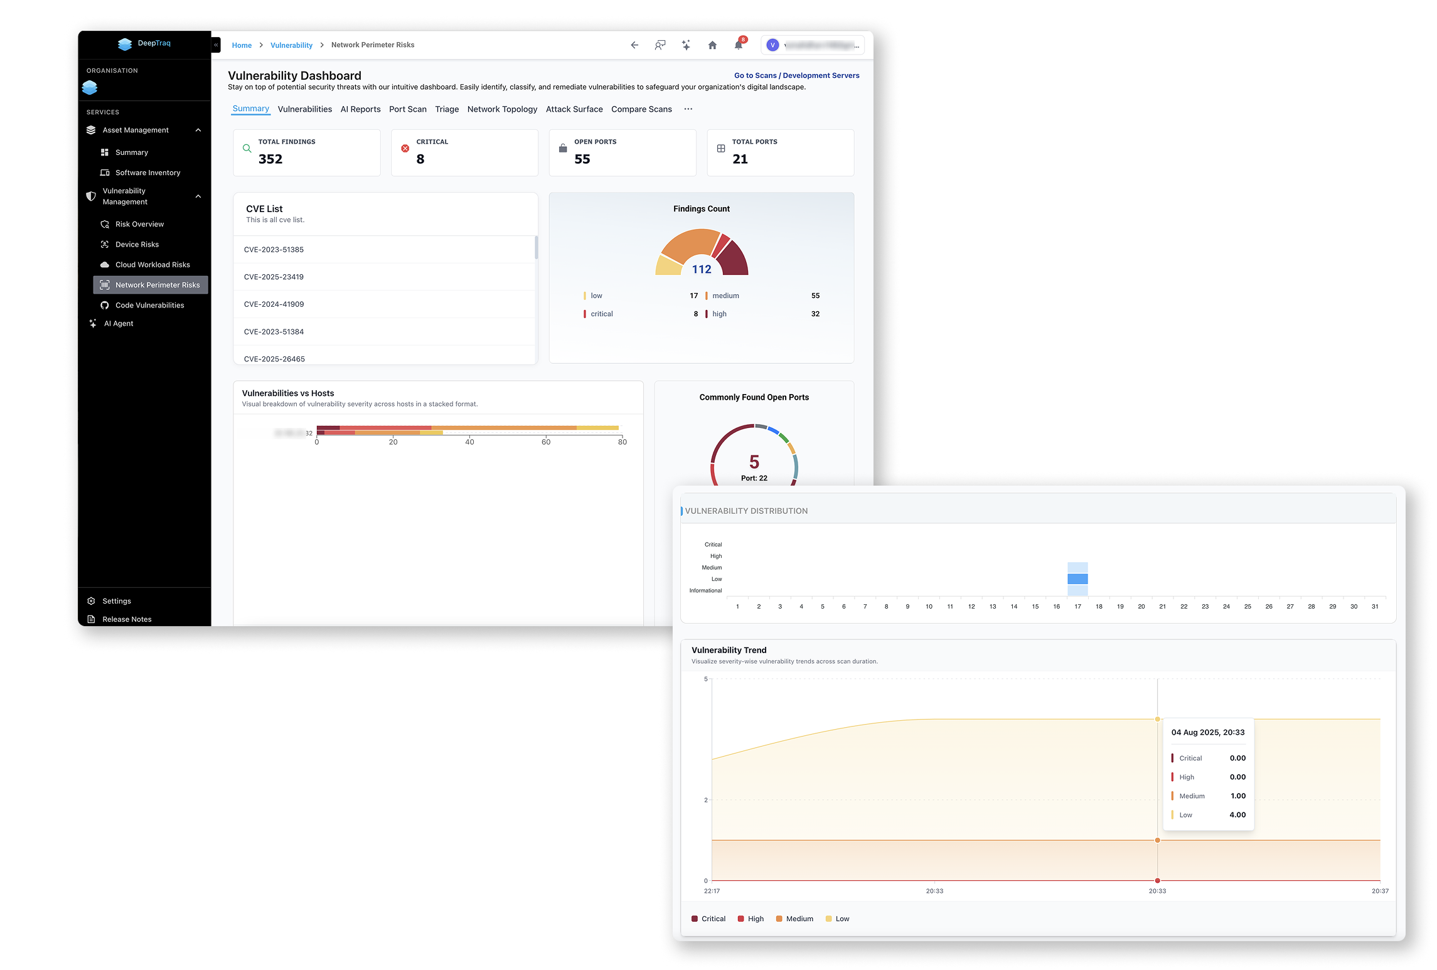Open the notifications bell
Viewport: 1437px width, 970px height.
739,45
